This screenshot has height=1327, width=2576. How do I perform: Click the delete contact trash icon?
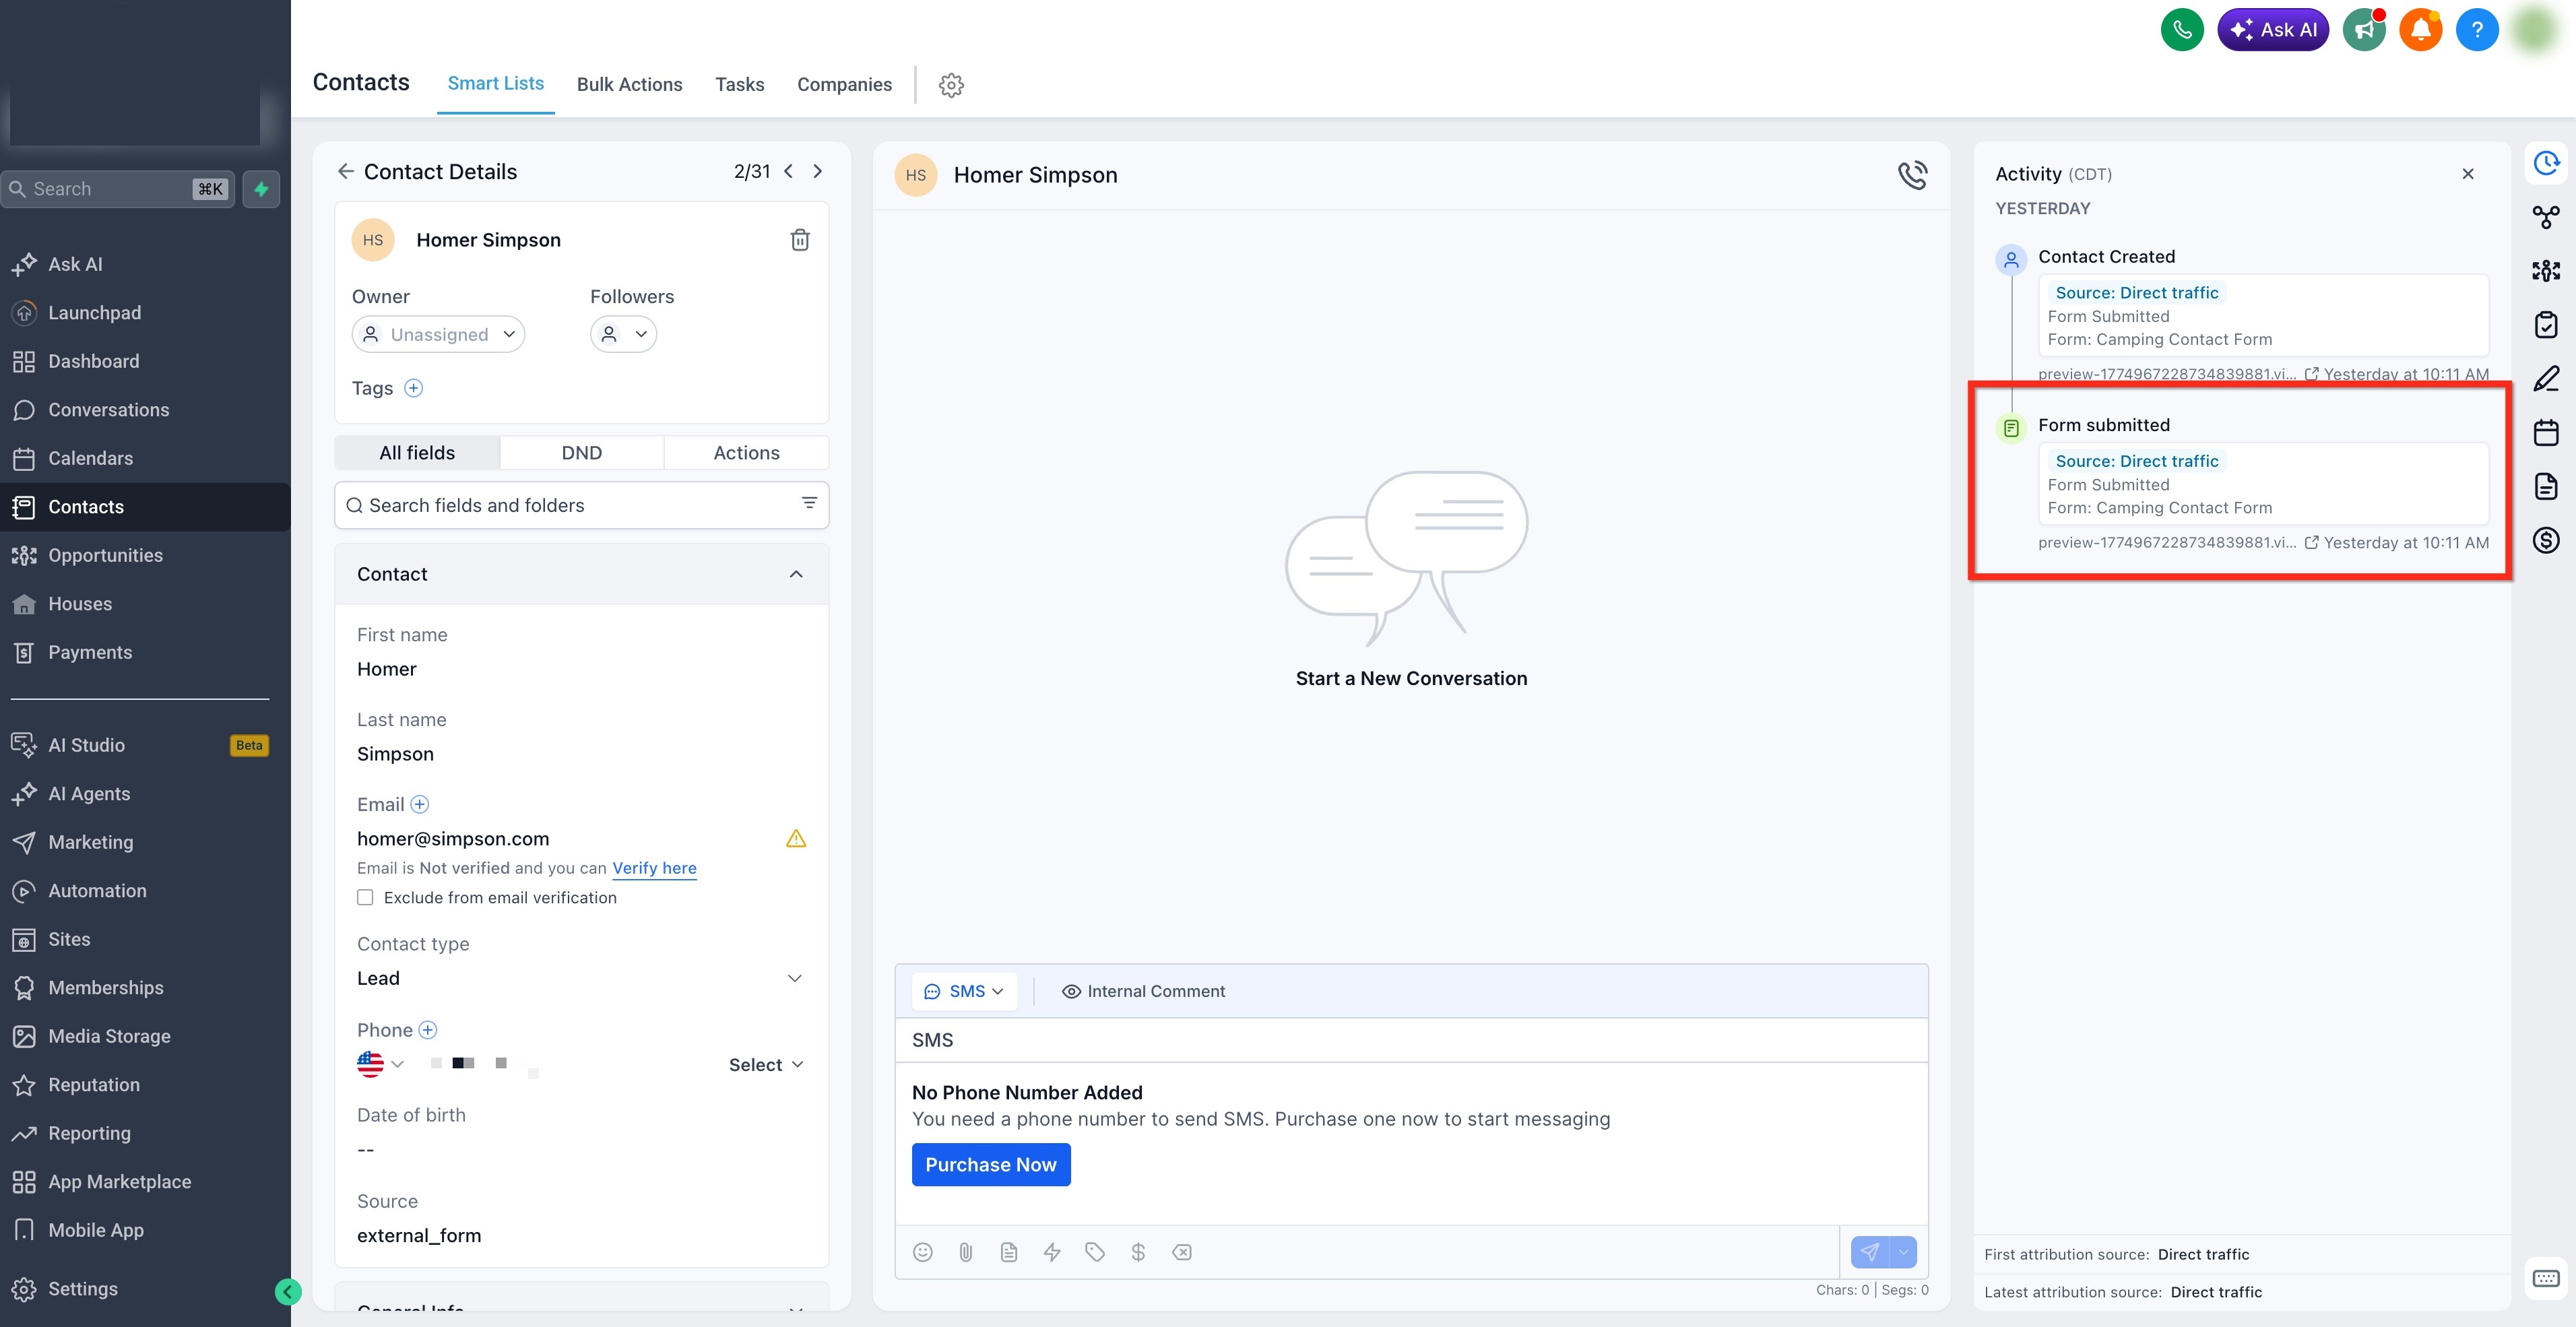coord(799,240)
